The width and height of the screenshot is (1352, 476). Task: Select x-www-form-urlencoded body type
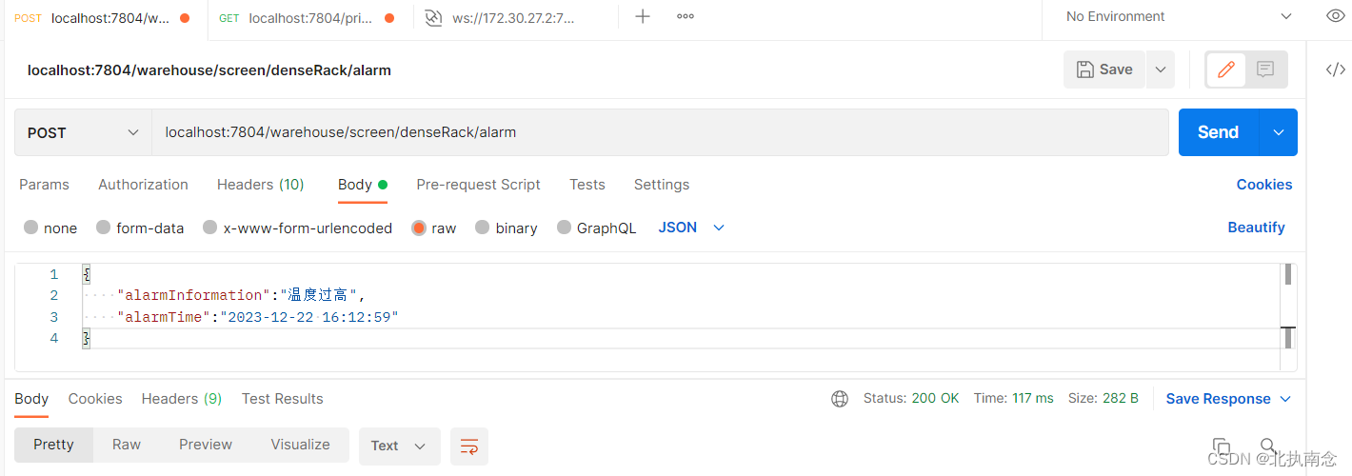(x=297, y=228)
